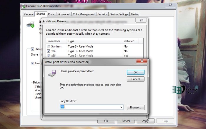
Task: Click the Canon LBP2900 Properties title icon
Action: [x=23, y=6]
